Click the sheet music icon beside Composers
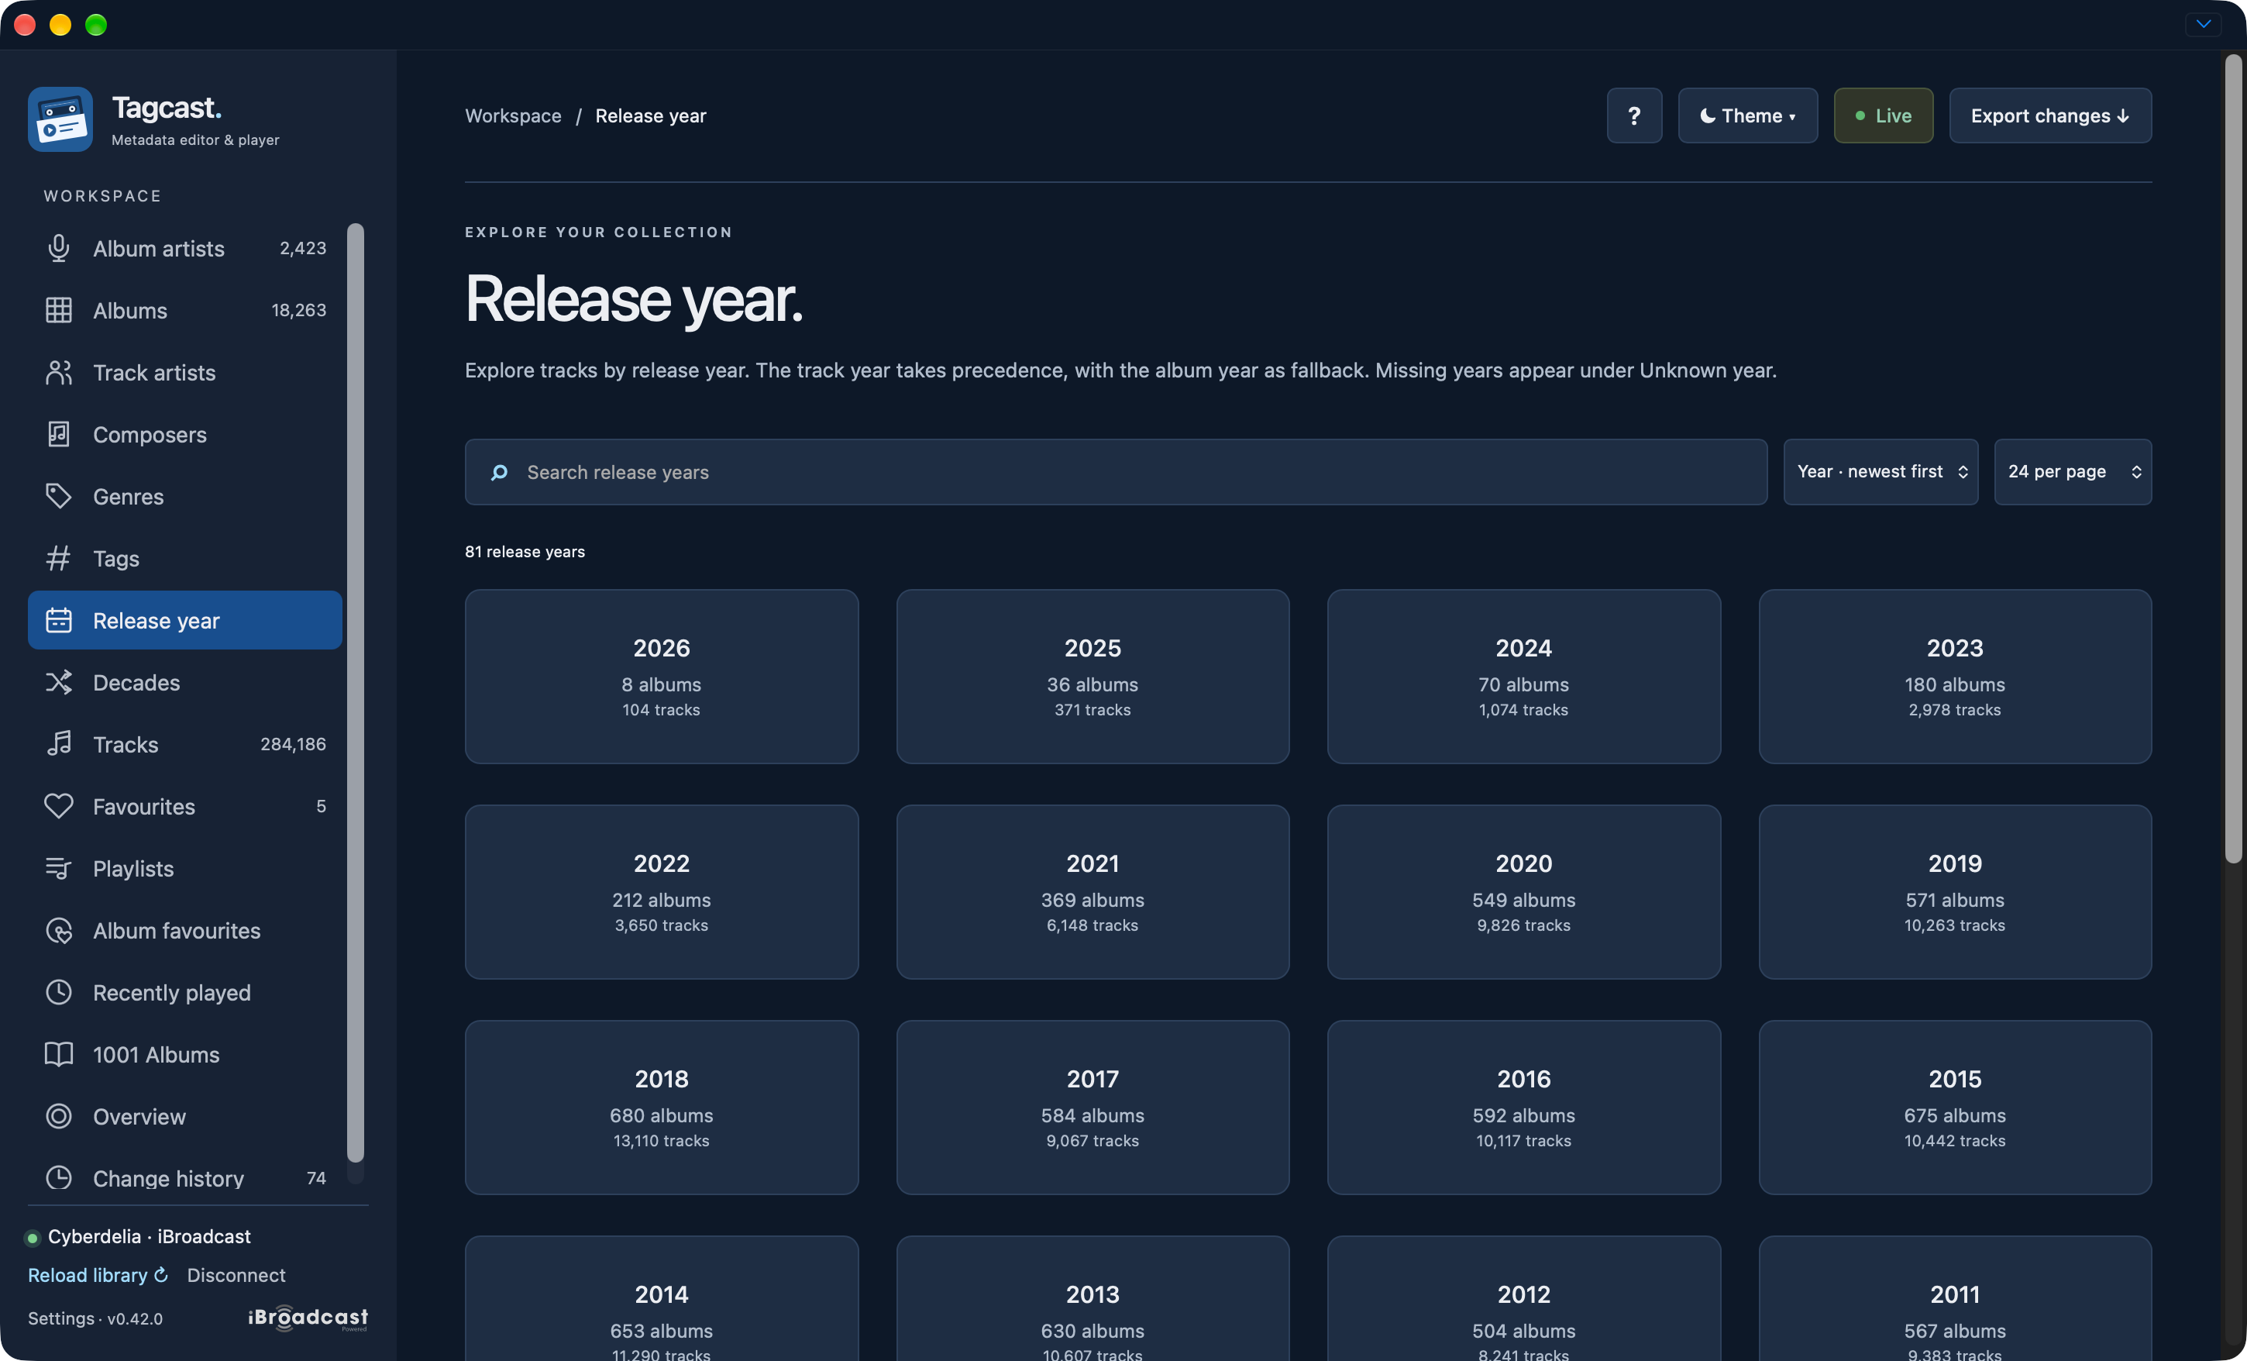 [x=58, y=434]
